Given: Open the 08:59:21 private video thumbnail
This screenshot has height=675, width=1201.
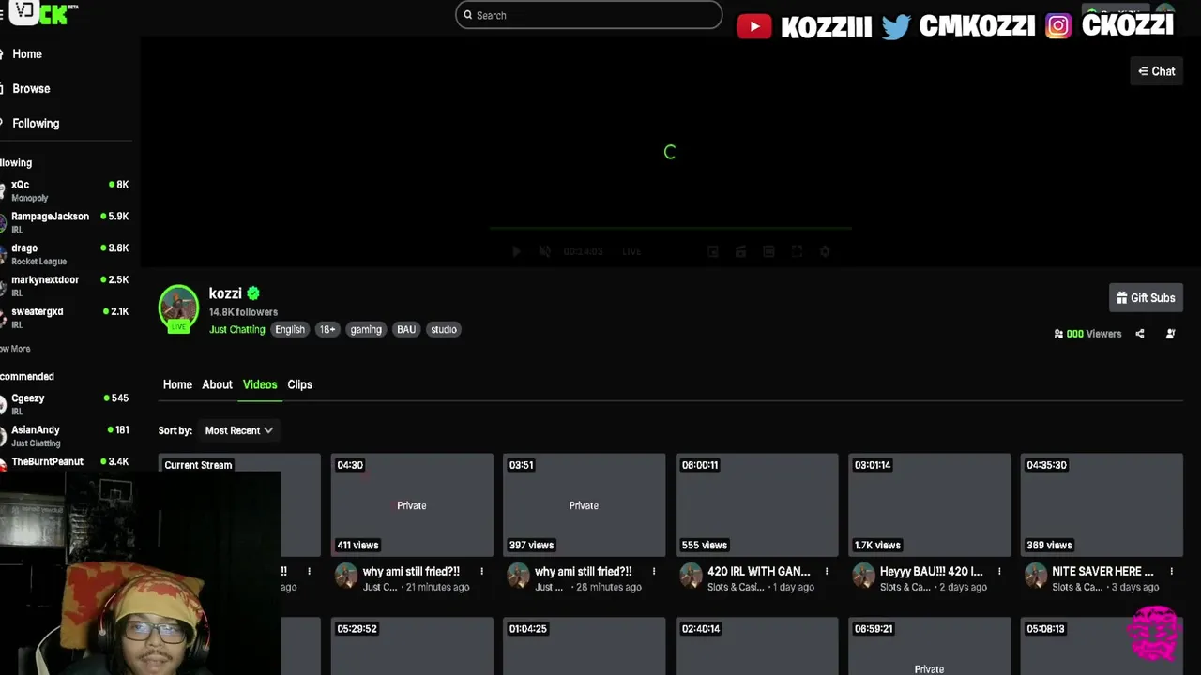Looking at the screenshot, I should pyautogui.click(x=929, y=646).
